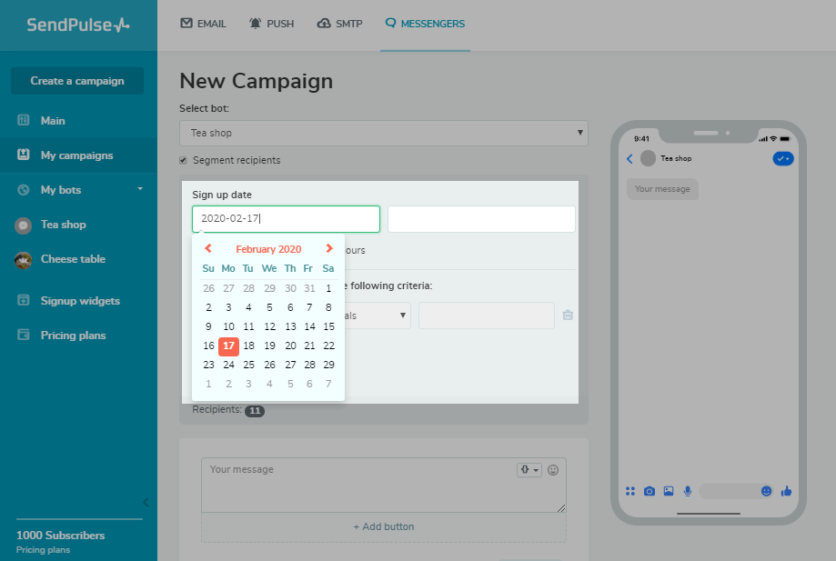
Task: Delete the criteria with trash icon
Action: [x=568, y=315]
